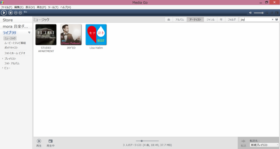Open the ファイル(F) menu

point(6,7)
